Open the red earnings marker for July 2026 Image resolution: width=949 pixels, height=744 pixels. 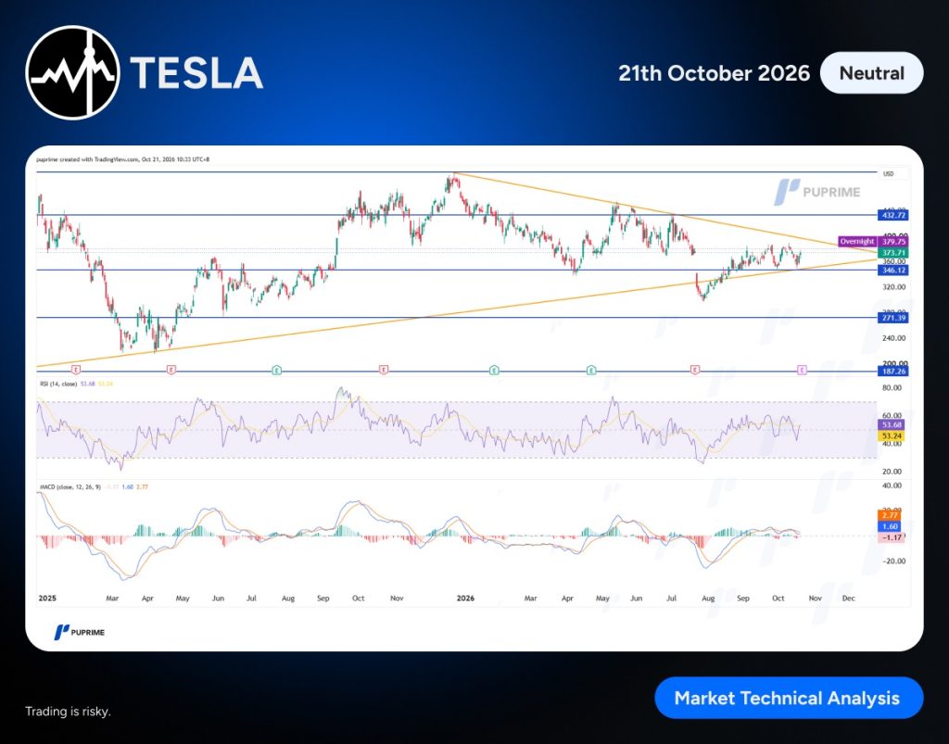pyautogui.click(x=695, y=369)
